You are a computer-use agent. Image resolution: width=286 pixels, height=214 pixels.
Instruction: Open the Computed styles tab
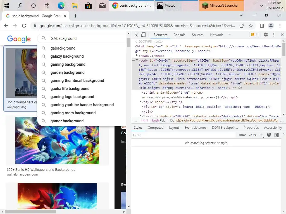[x=156, y=128]
